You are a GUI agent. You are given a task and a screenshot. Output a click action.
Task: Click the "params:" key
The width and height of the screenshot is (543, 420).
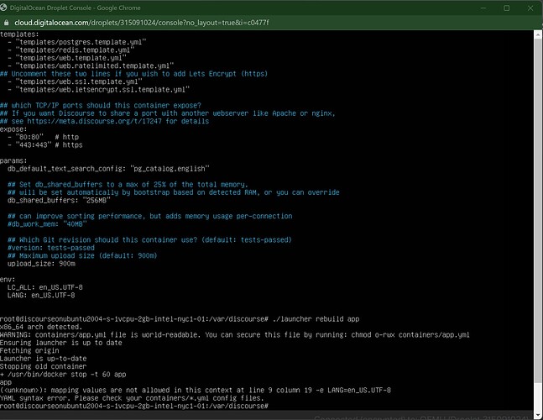[x=13, y=160]
